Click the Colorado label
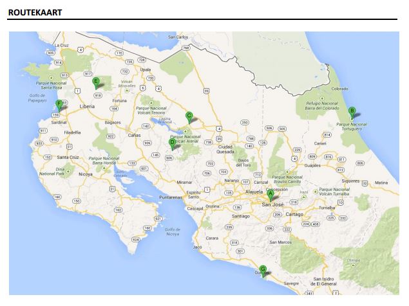This screenshot has height=306, width=409. click(x=339, y=89)
